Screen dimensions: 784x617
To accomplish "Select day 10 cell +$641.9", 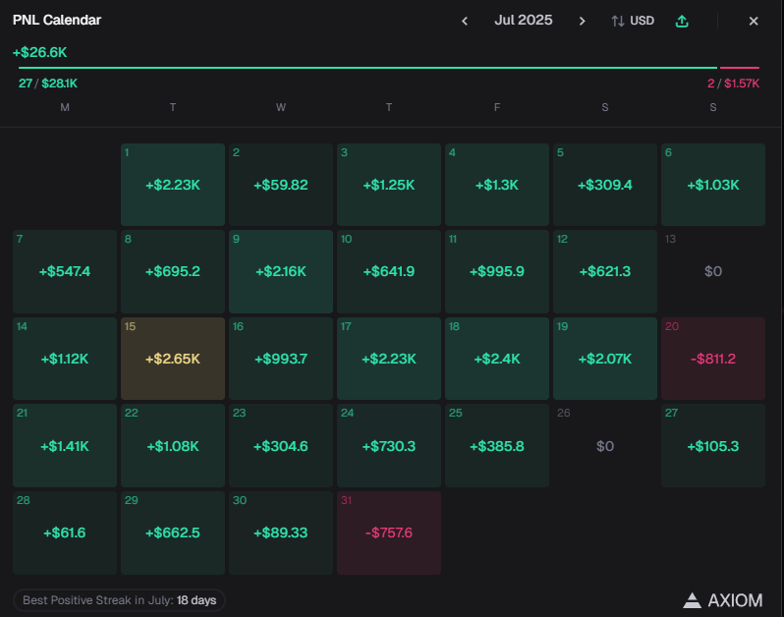I will (389, 271).
